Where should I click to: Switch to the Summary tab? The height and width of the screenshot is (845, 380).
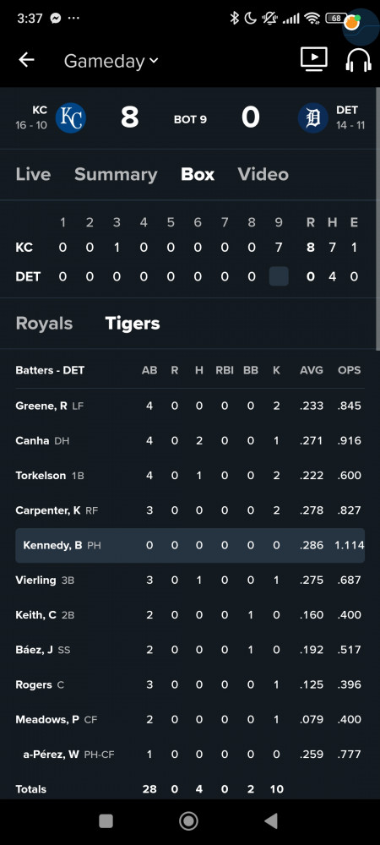click(x=116, y=174)
